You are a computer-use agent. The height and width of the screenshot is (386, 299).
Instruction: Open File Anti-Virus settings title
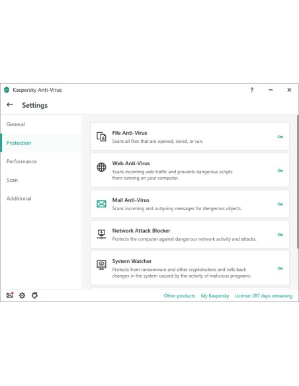click(130, 133)
